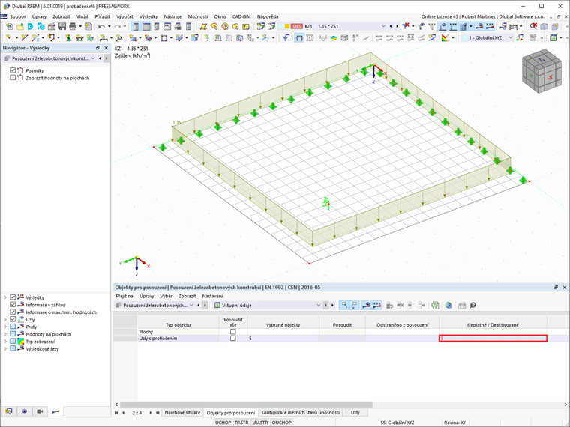Click the navigator Data tab icon at bottom
570x427 pixels.
click(9, 411)
